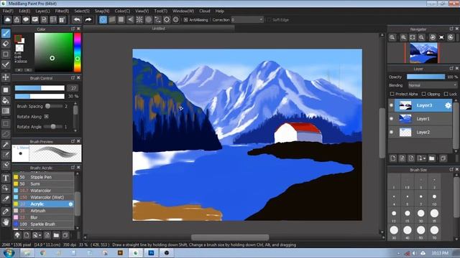Screen dimensions: 460x258
Task: Select the Airbrush brush
Action: [43, 211]
